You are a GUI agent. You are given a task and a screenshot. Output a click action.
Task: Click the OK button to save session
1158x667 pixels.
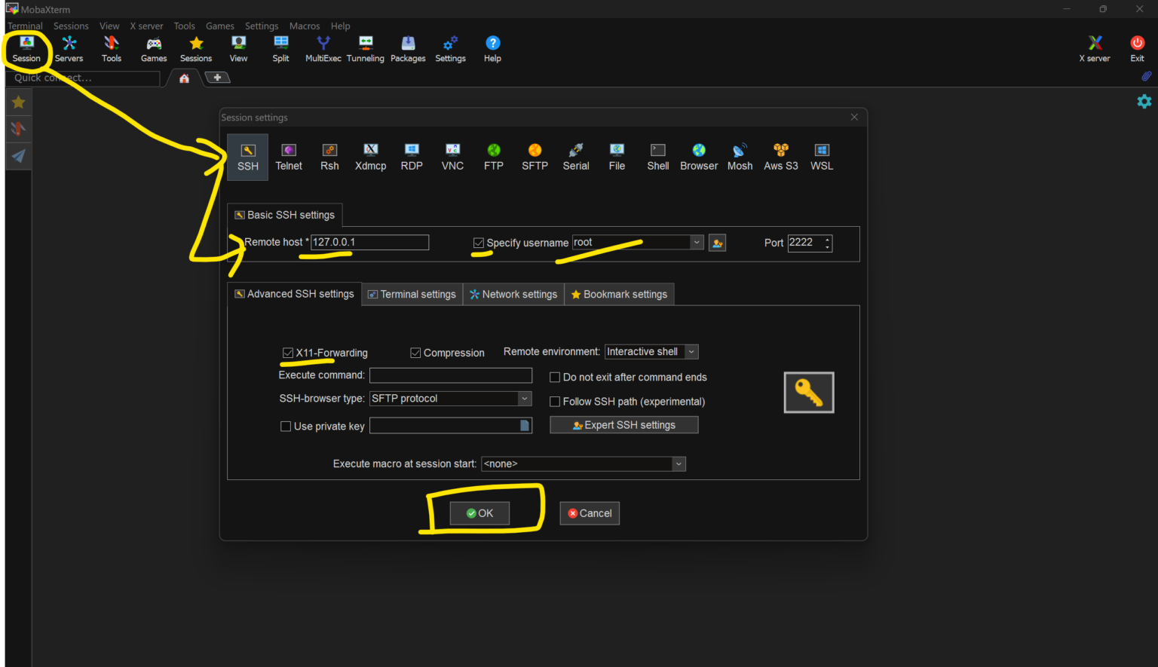point(479,512)
